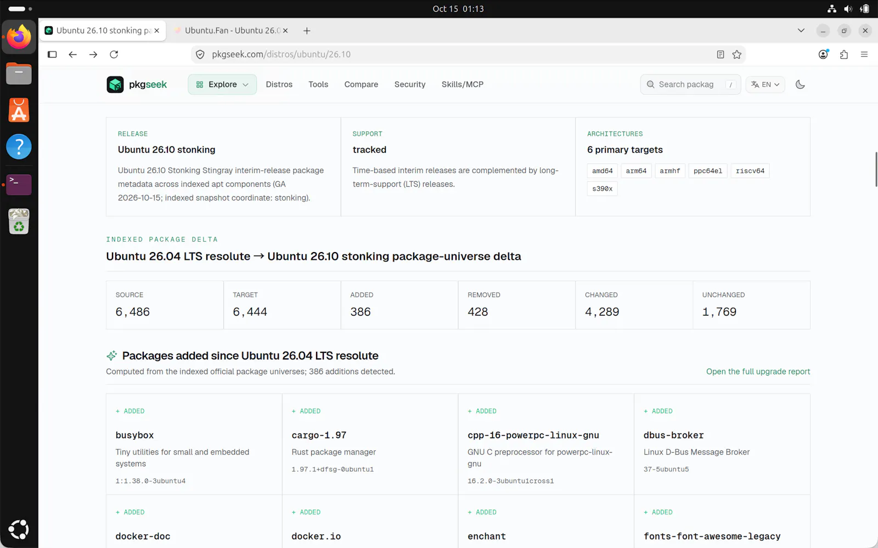Viewport: 878px width, 548px height.
Task: Close the Ubuntu 26.10 stonking tab
Action: [156, 31]
